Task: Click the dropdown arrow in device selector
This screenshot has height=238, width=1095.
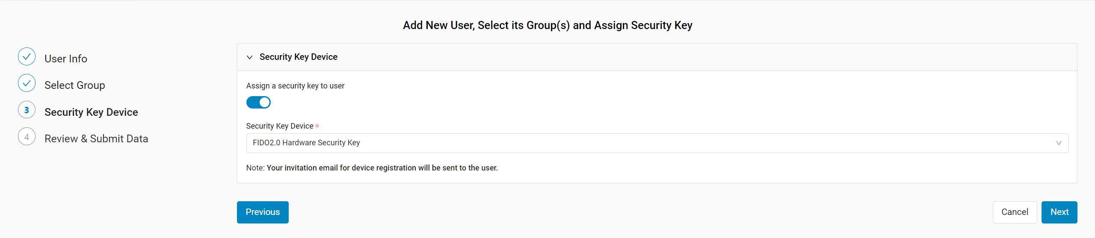Action: (x=1059, y=143)
